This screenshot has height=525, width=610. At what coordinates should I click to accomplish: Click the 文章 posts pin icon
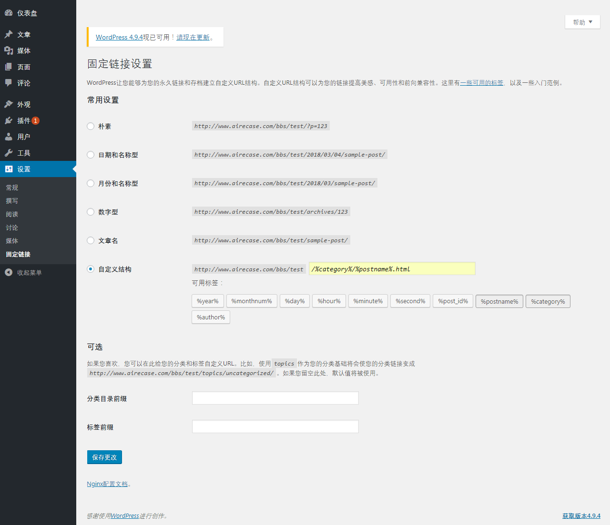9,34
